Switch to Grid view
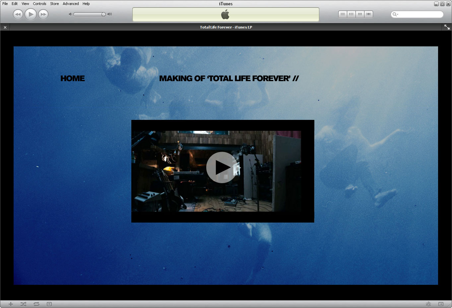 click(x=360, y=14)
